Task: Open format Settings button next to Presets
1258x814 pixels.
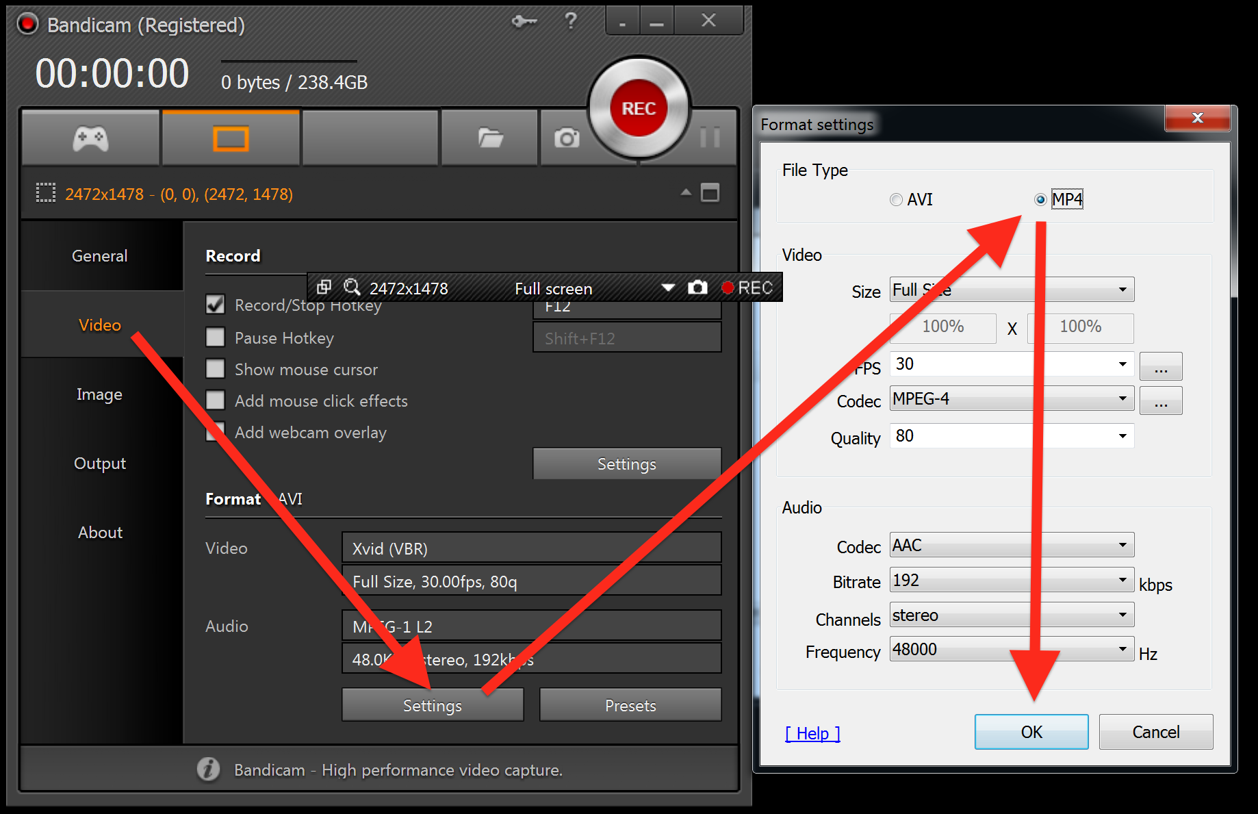Action: click(x=433, y=705)
